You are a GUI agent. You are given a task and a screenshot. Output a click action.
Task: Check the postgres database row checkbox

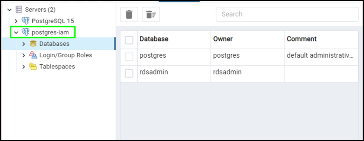pos(129,57)
